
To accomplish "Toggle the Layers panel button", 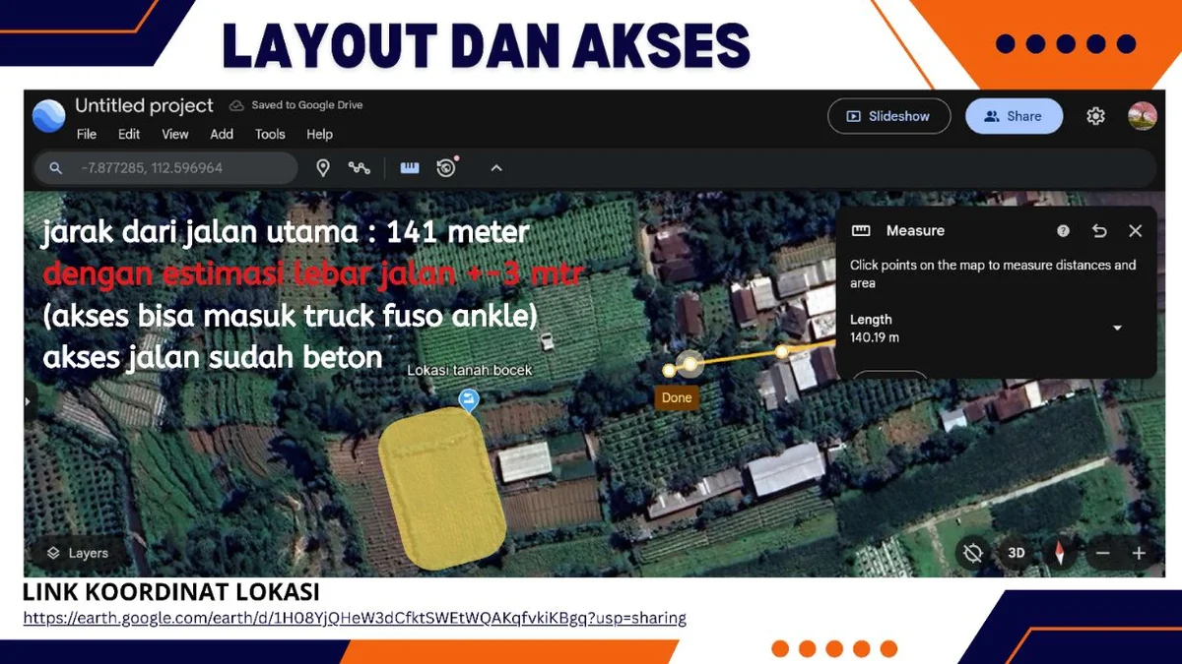I will [78, 553].
